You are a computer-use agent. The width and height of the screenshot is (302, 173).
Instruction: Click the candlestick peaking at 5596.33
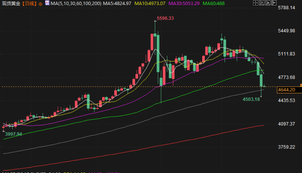155,35
